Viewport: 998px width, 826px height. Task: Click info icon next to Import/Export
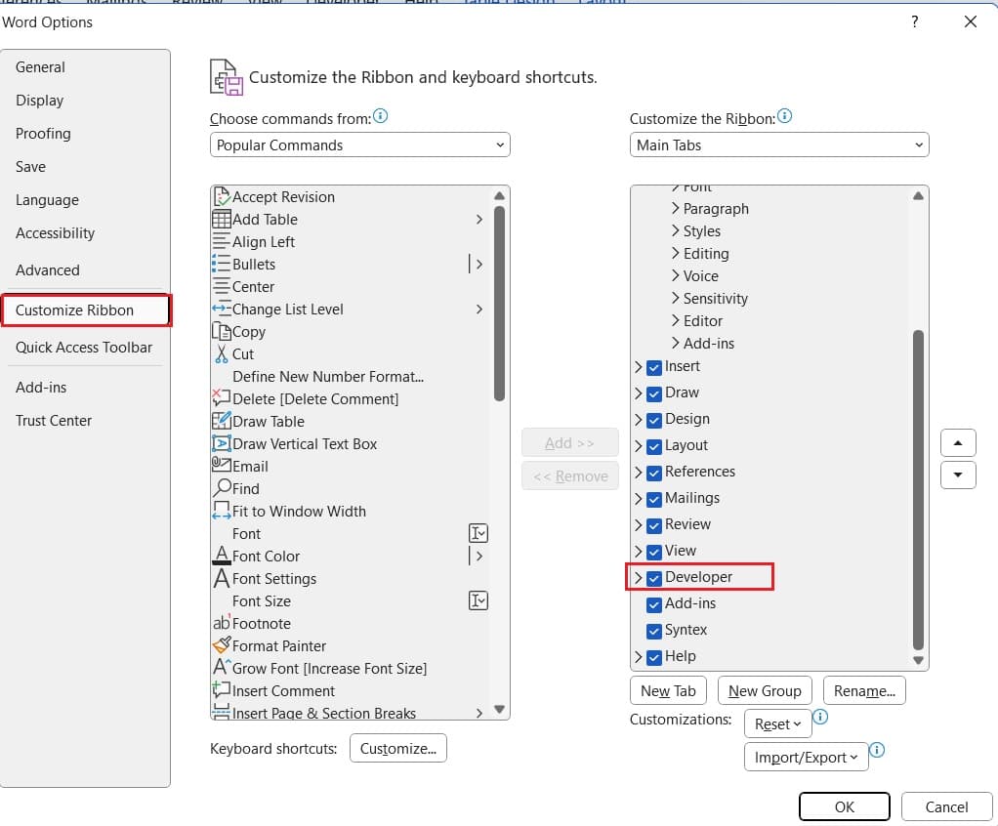[877, 750]
